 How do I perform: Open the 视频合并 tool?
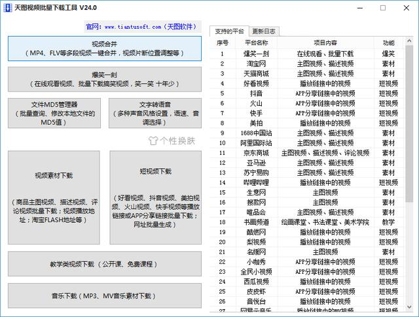[105, 48]
